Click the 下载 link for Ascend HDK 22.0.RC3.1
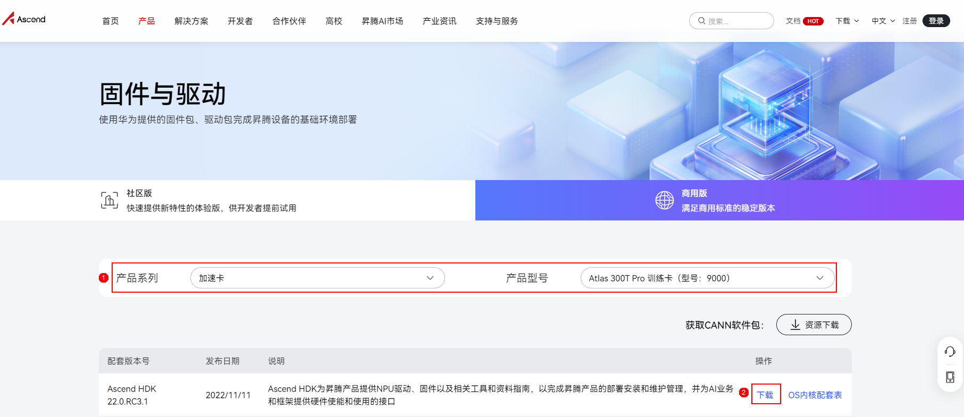This screenshot has height=417, width=964. [x=765, y=395]
